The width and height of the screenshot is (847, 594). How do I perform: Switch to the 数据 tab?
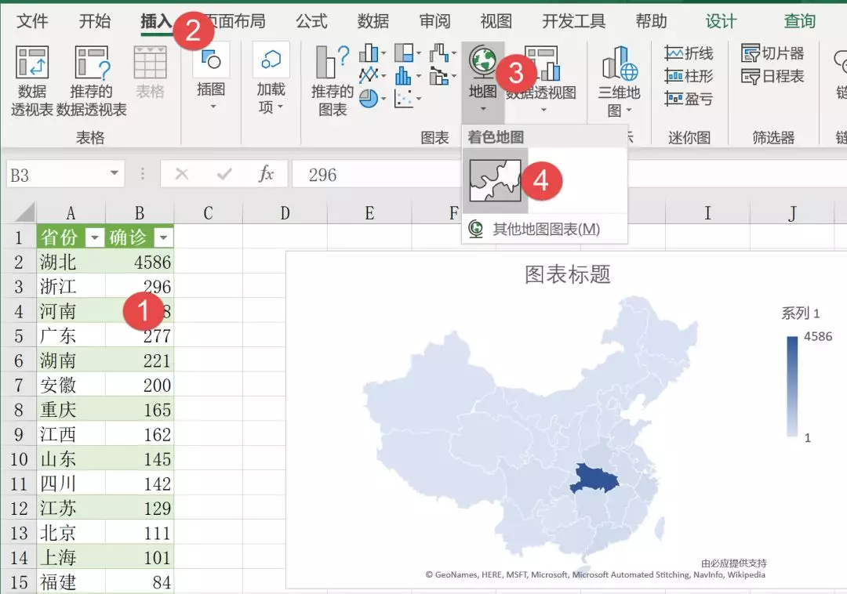point(373,21)
